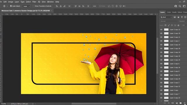
Task: Open the three-dots align and distribute options
Action: point(94,6)
